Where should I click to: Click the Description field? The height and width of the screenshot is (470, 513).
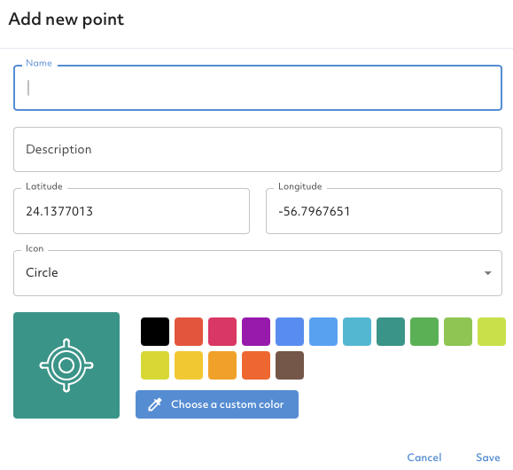click(x=258, y=149)
